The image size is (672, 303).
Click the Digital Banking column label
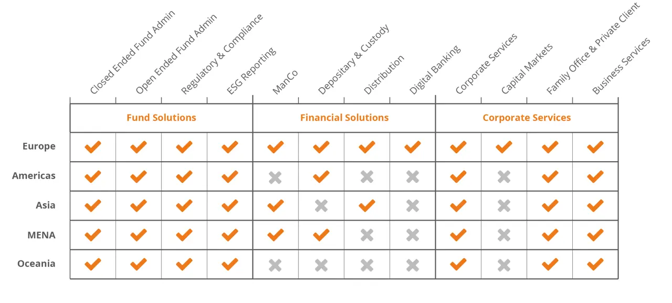[x=435, y=69]
